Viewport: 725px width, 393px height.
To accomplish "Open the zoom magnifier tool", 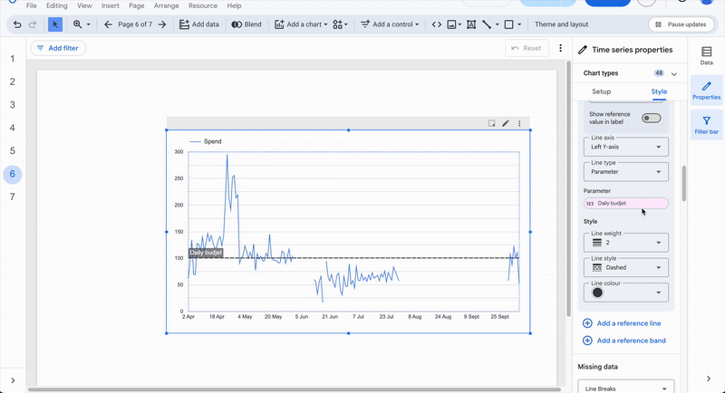I will [77, 24].
